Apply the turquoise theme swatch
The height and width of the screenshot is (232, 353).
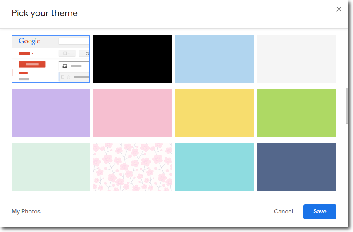tap(214, 167)
